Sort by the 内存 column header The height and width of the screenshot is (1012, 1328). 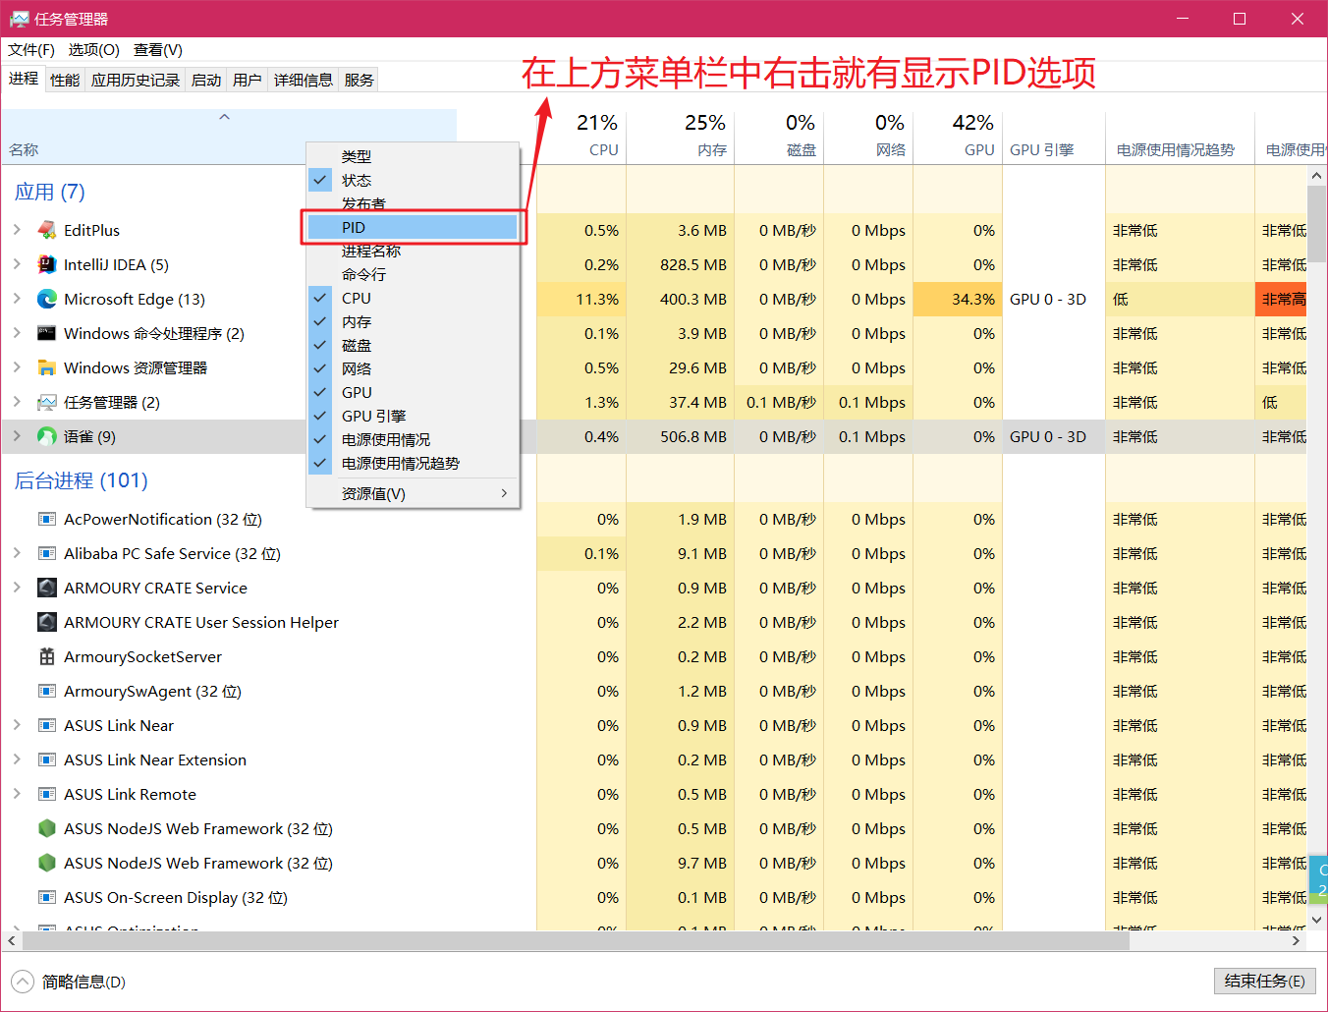pyautogui.click(x=681, y=136)
